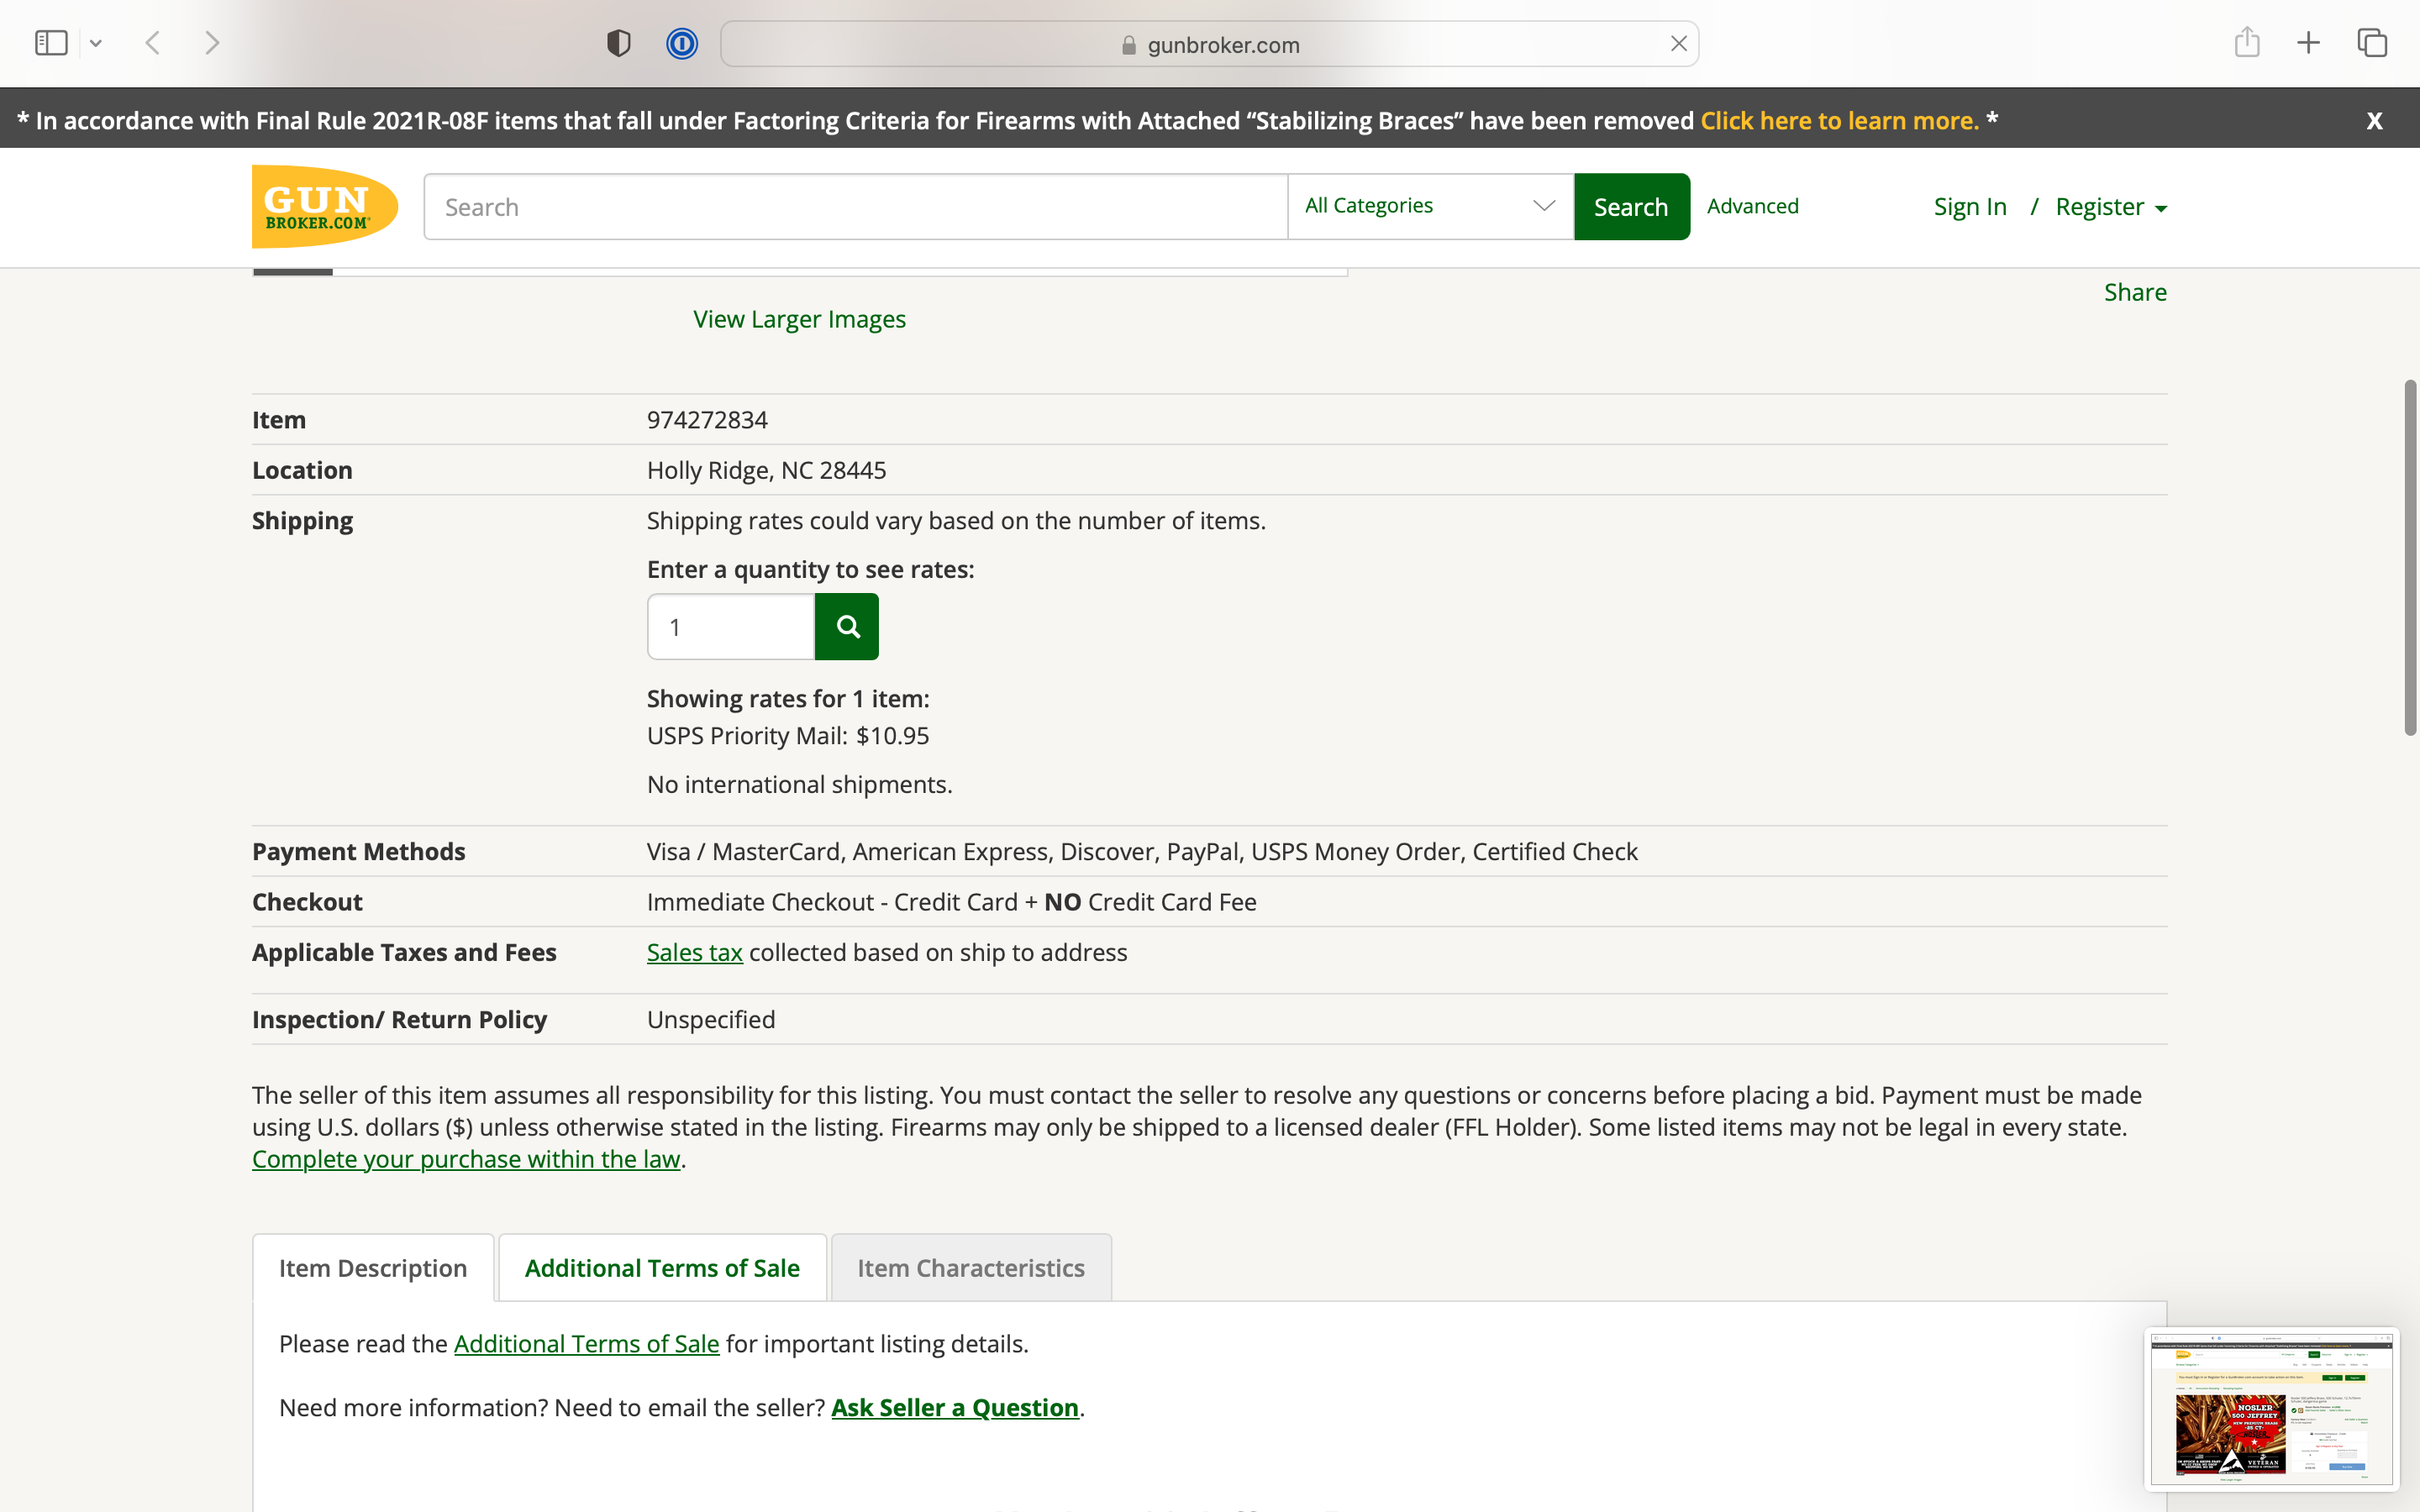Click the Safari sidebar toggle icon

click(x=51, y=43)
